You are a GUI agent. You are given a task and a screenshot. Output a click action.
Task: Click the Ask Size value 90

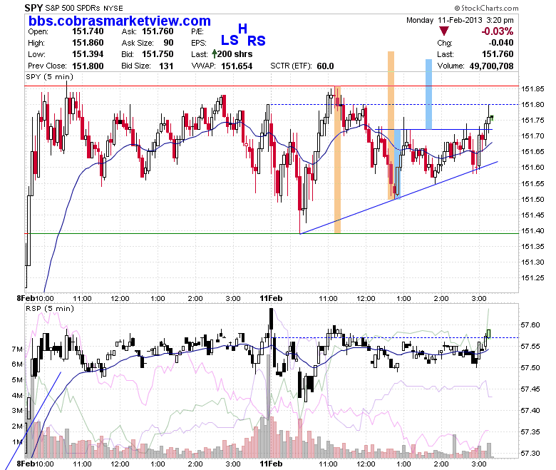pyautogui.click(x=168, y=43)
